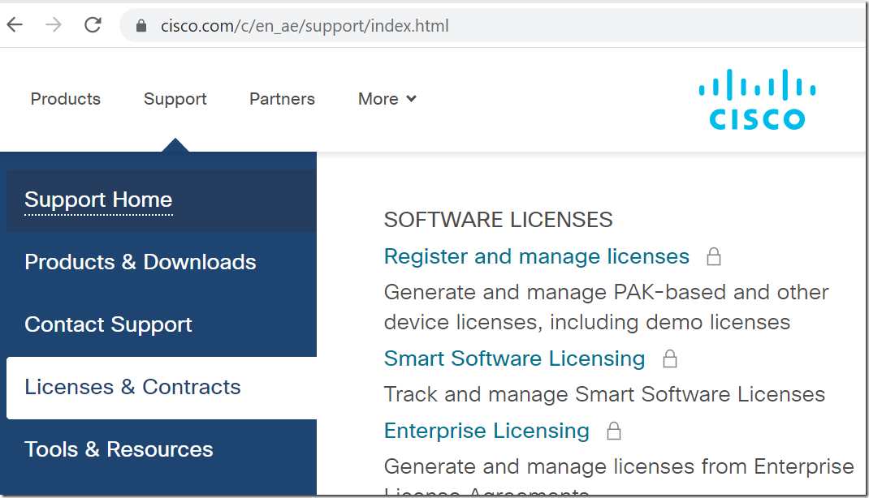Click the browser forward arrow
This screenshot has height=498, width=869.
pyautogui.click(x=54, y=25)
